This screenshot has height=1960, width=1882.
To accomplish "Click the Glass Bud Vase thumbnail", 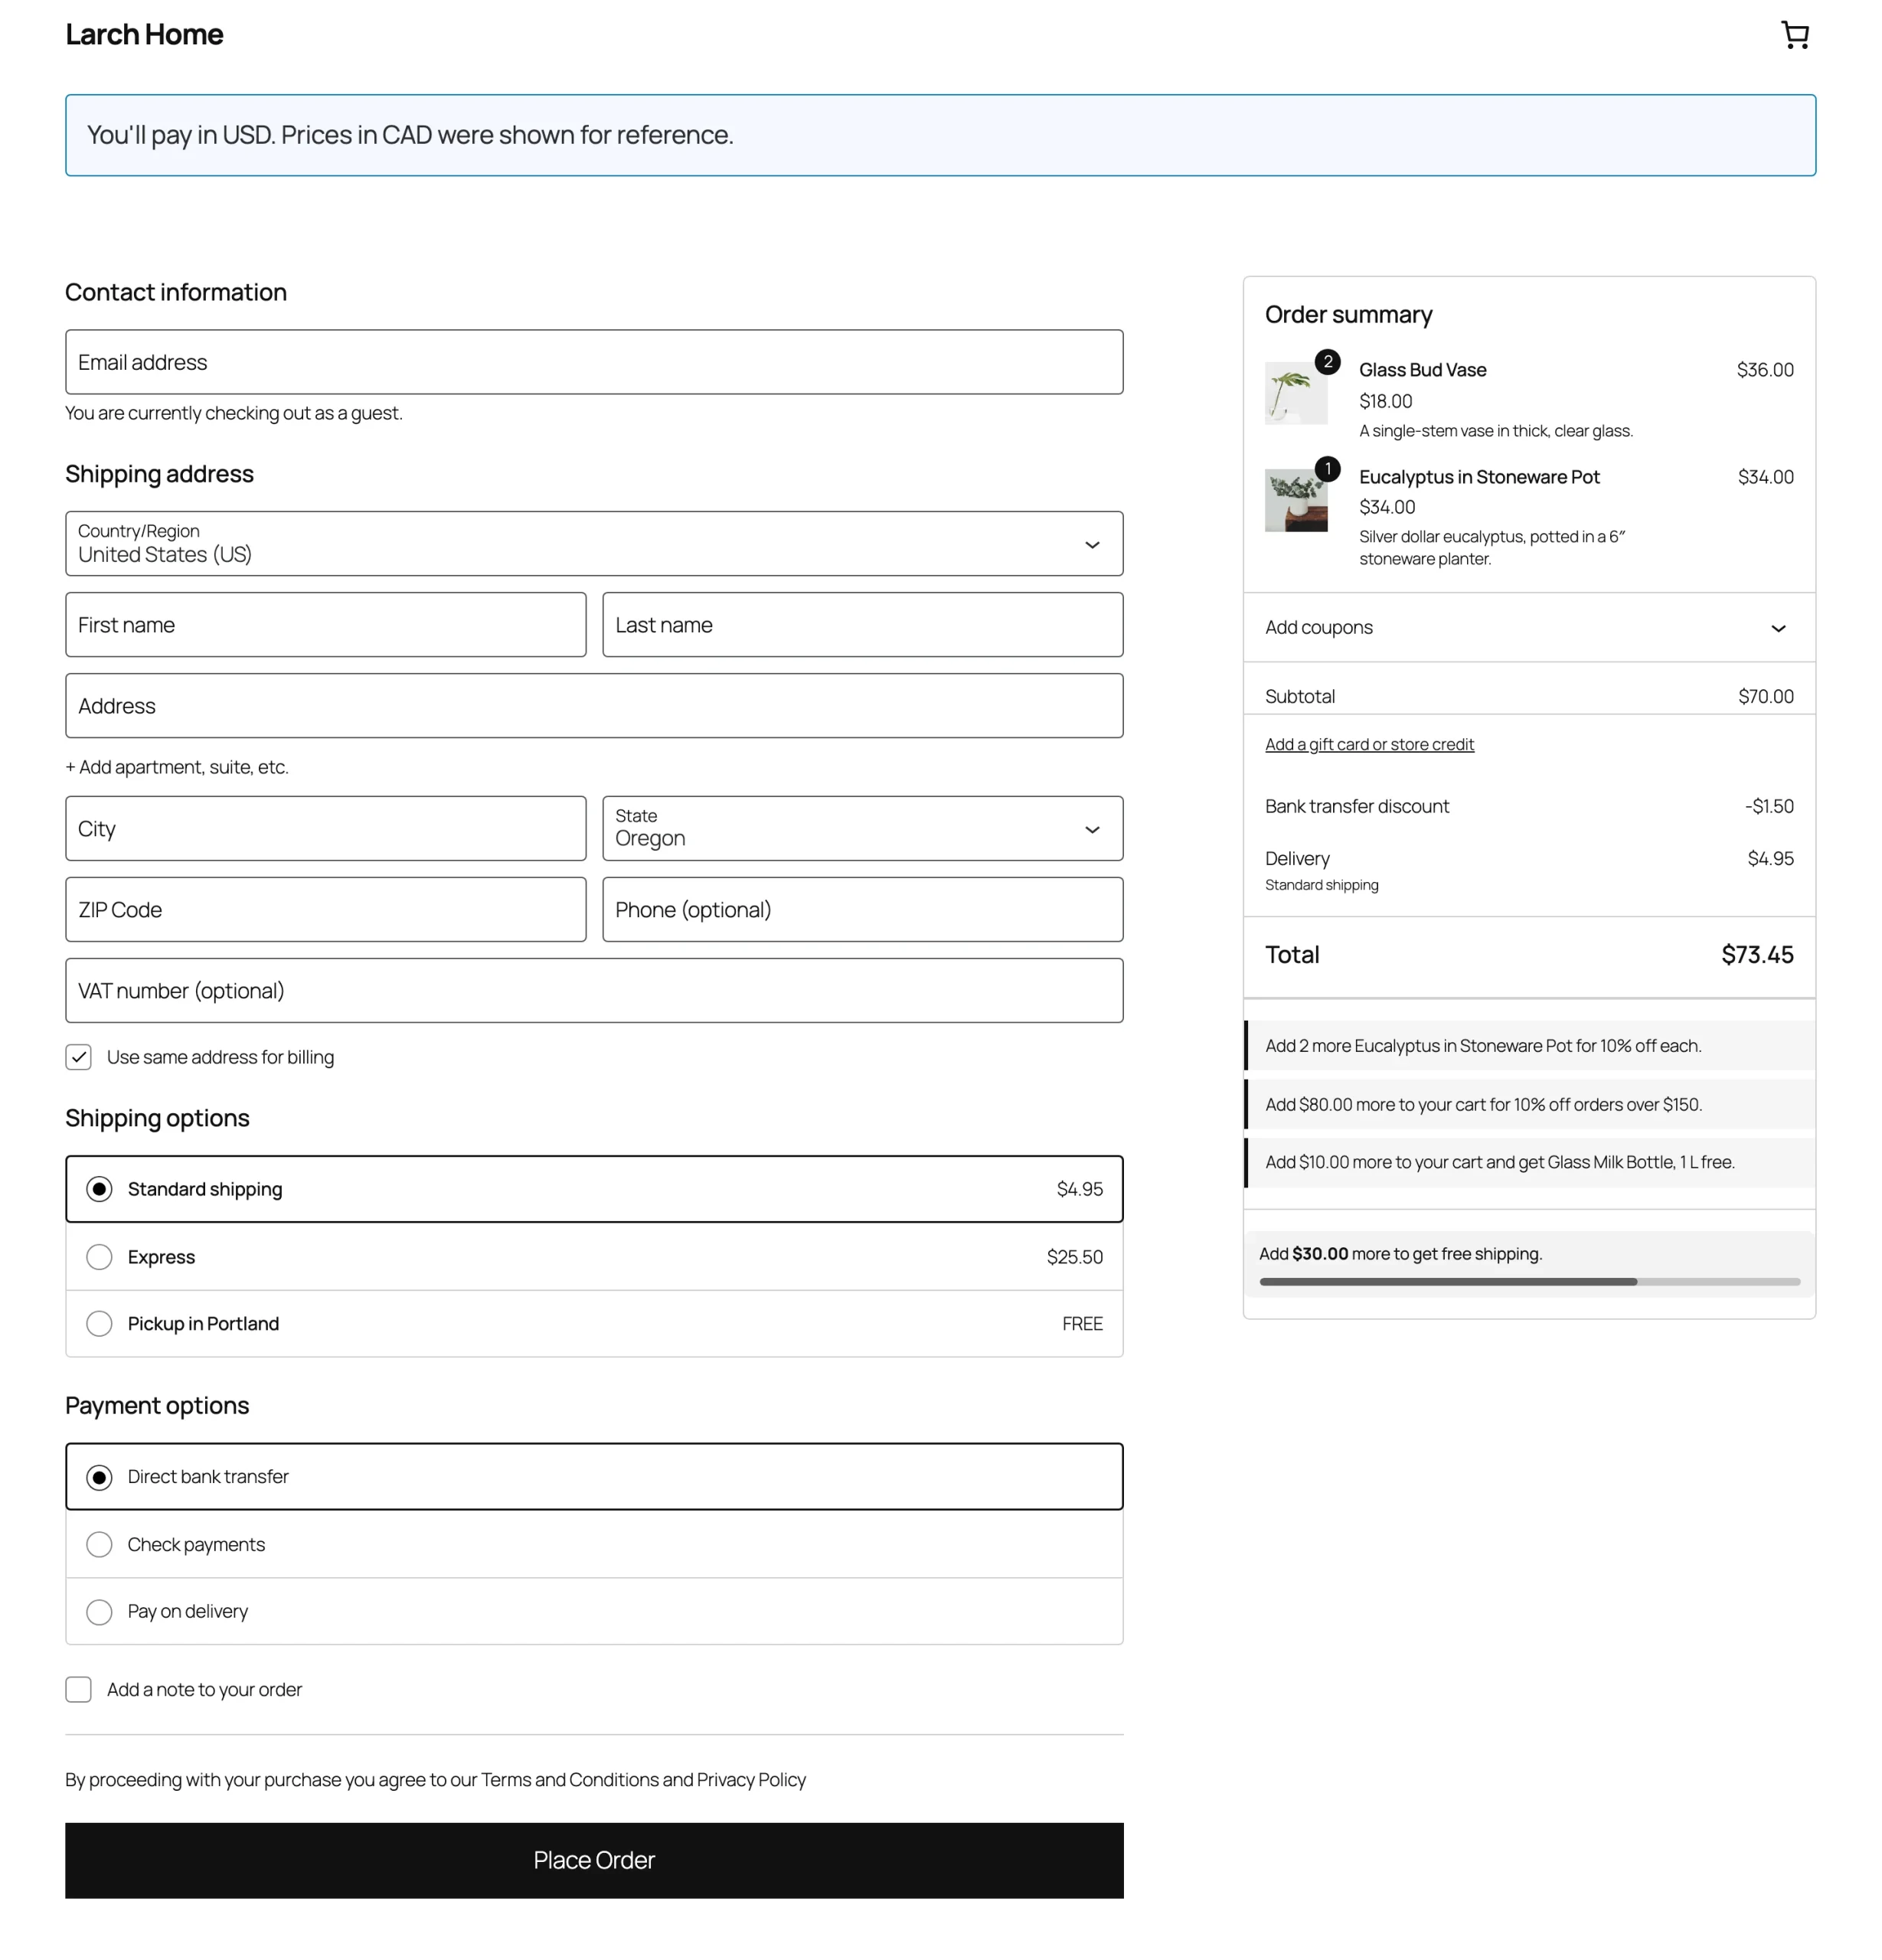I will [x=1296, y=393].
